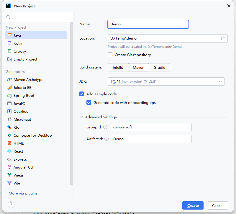Select IntelliJ as the build system
The height and width of the screenshot is (214, 236).
click(x=118, y=68)
